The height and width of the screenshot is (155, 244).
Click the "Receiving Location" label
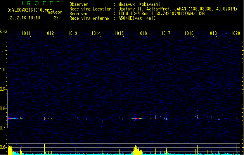(x=90, y=9)
